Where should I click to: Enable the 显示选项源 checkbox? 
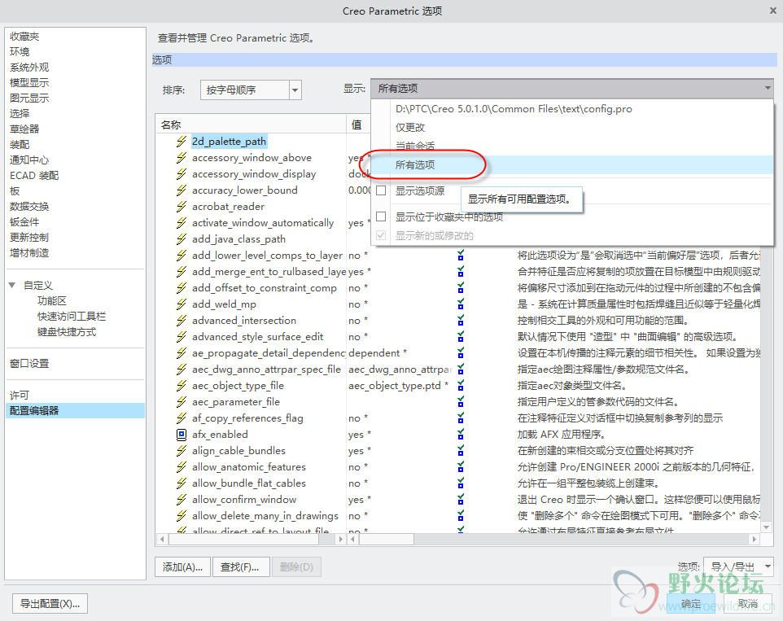[x=381, y=190]
